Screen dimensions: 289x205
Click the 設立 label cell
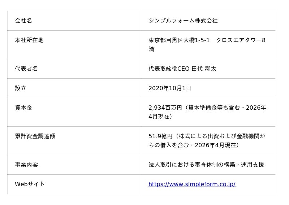[21, 88]
